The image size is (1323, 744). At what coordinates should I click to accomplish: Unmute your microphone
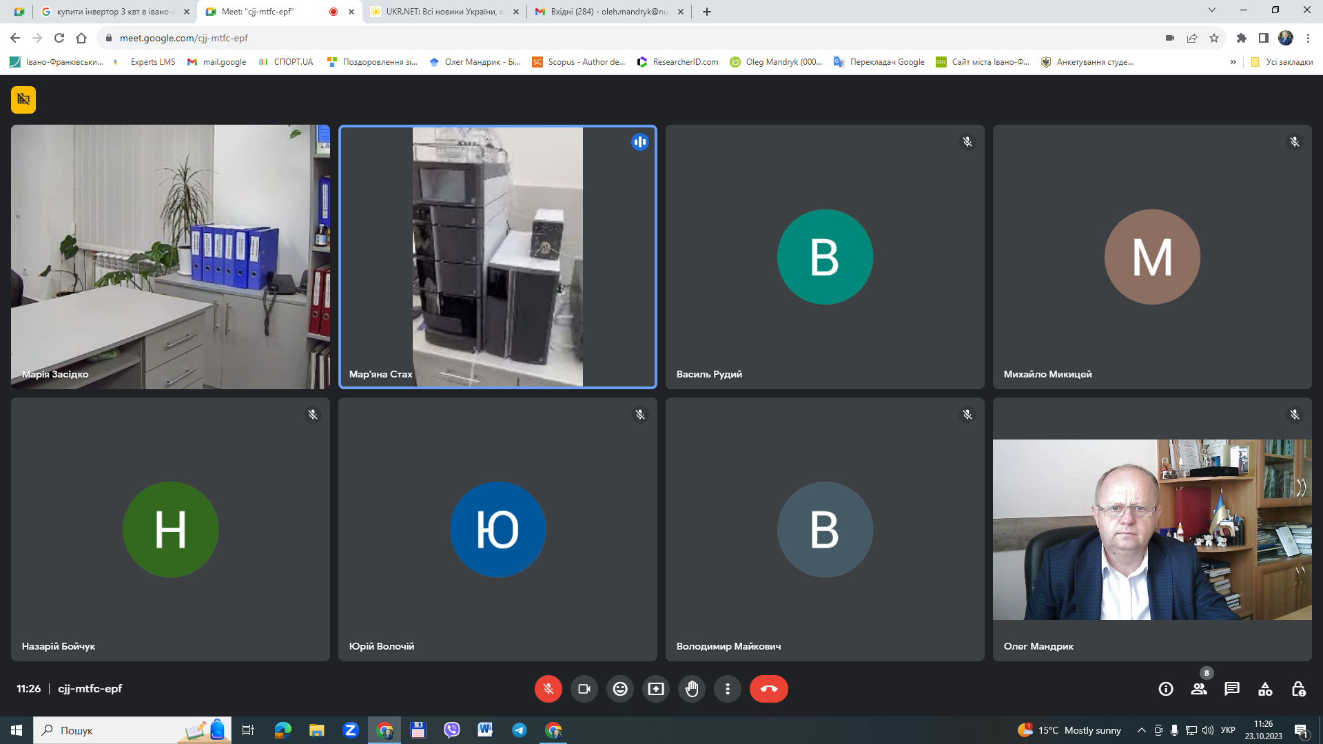coord(548,689)
